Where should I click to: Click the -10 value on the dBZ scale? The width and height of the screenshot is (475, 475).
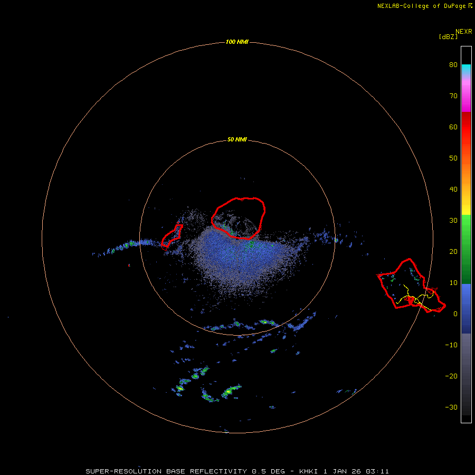451,345
